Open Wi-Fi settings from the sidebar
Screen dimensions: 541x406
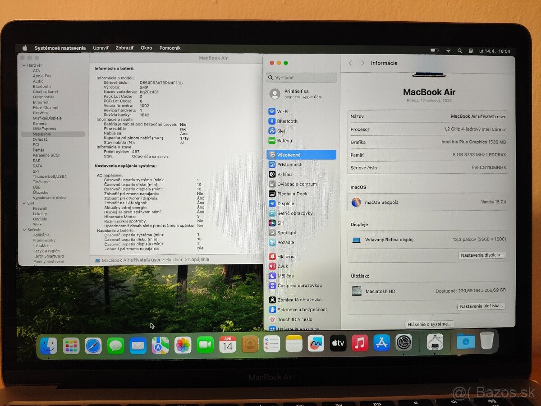click(x=283, y=111)
